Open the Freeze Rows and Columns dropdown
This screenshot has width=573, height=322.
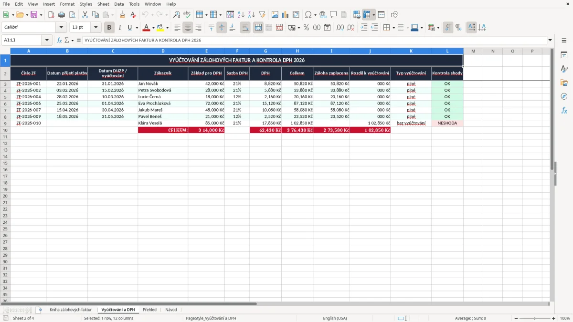[x=374, y=15]
